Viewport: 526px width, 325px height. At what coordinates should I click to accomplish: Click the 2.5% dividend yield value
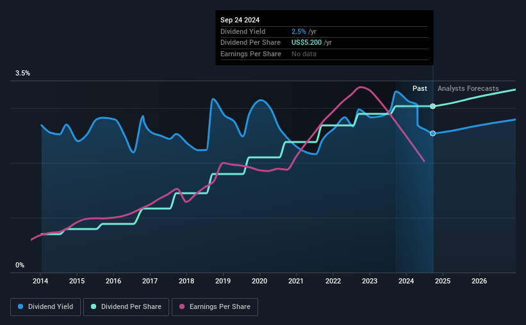[x=299, y=31]
